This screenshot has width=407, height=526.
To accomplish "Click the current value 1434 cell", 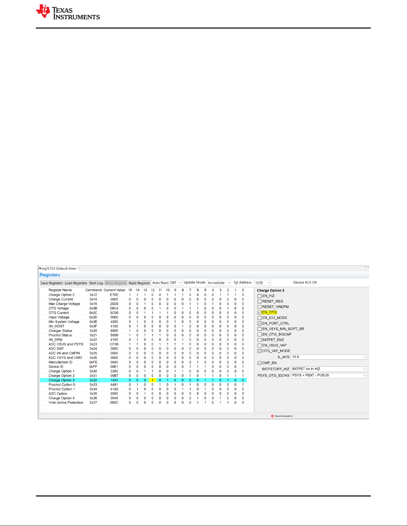I will coord(114,380).
